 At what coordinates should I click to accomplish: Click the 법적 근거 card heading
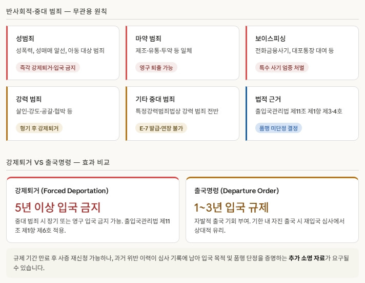(x=268, y=99)
